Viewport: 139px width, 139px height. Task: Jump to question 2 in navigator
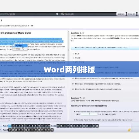[13, 126]
